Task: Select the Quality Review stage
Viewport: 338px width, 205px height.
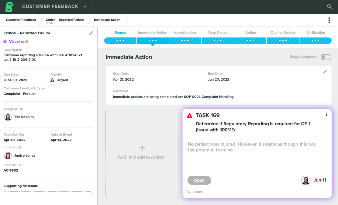Action: (x=283, y=33)
